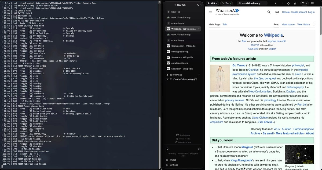Click the New Category folder icon
This screenshot has width=322, height=170.
177,135
